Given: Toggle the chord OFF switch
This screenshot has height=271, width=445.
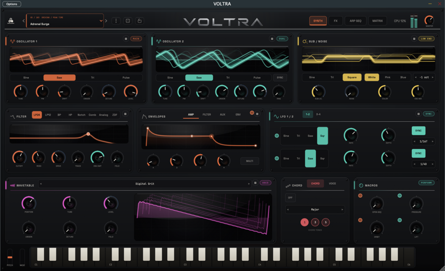Looking at the screenshot, I should tap(290, 197).
